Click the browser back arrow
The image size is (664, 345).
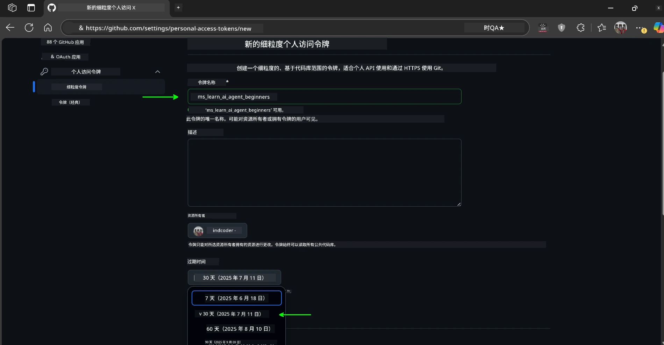tap(10, 28)
